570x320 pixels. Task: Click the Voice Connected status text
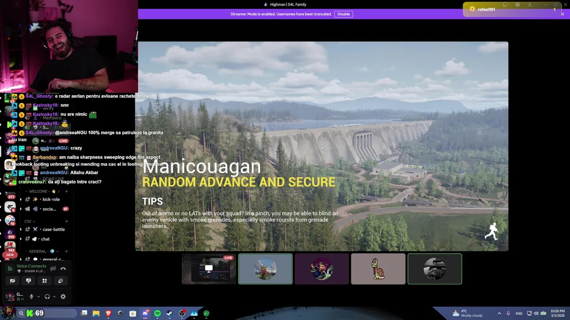pos(31,266)
